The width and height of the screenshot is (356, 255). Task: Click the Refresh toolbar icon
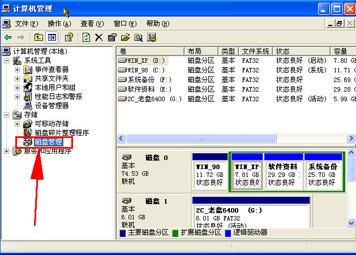point(86,37)
